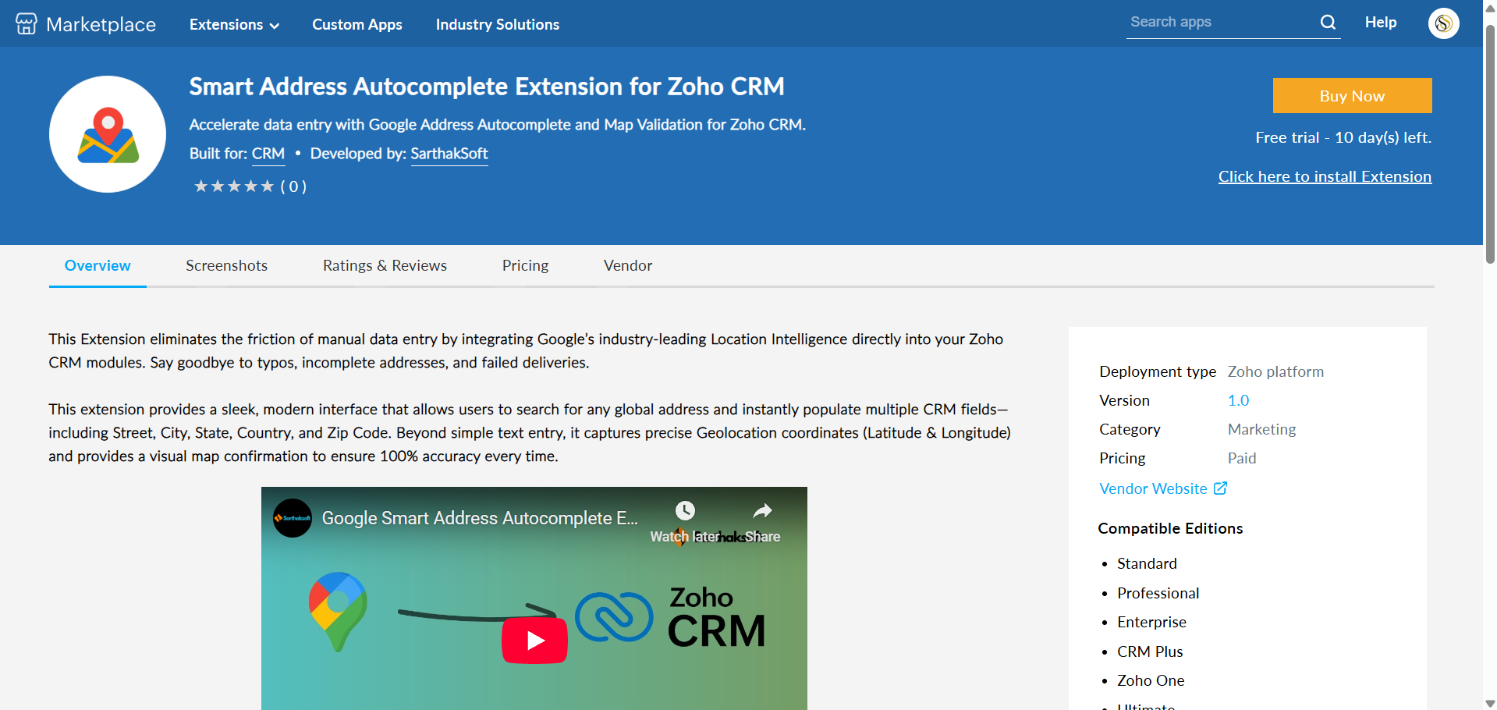Open the Industry Solutions menu item
1497x710 pixels.
coord(497,24)
